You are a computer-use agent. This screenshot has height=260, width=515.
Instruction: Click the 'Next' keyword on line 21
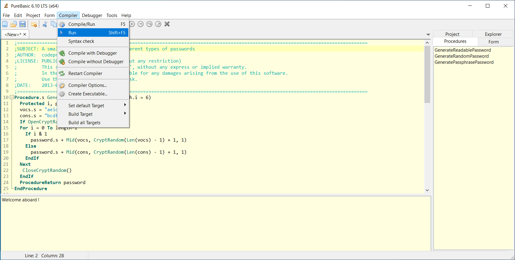[25, 164]
